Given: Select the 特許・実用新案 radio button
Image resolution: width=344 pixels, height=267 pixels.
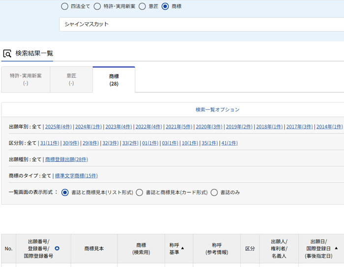Looking at the screenshot, I should click(x=97, y=6).
